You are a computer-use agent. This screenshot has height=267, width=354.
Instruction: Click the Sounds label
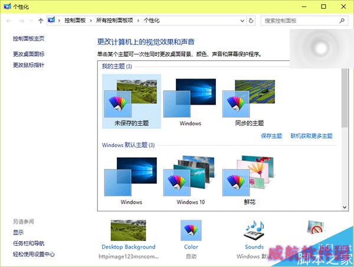click(x=254, y=247)
